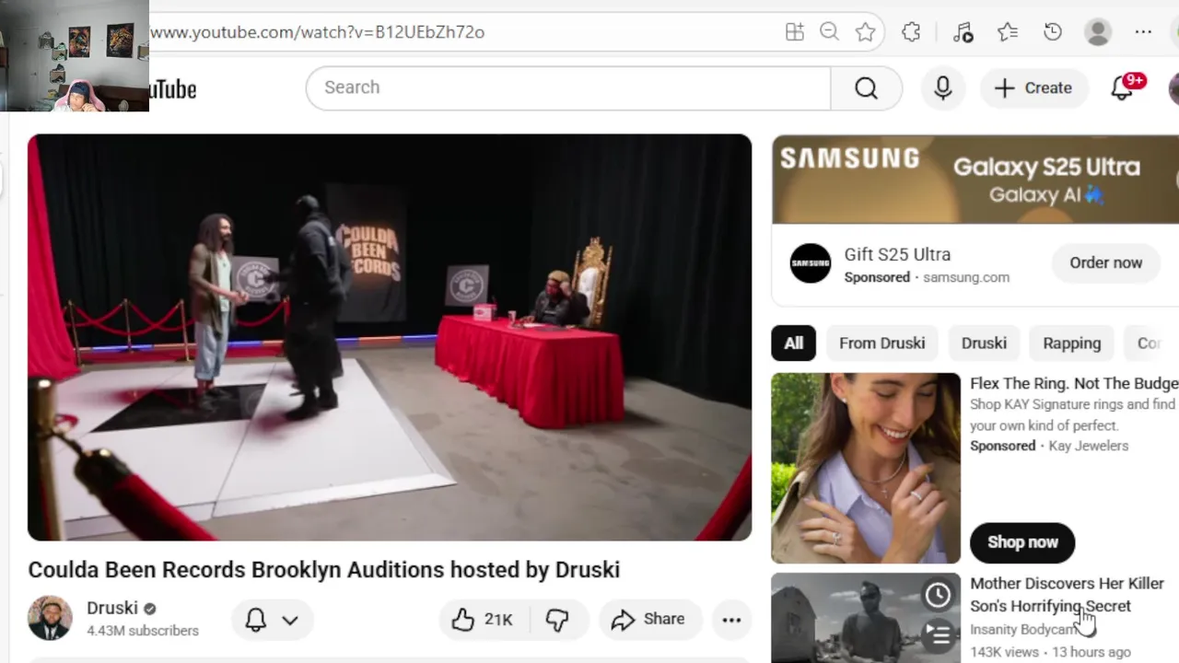The width and height of the screenshot is (1179, 663).
Task: Click Order now on Samsung ad
Action: tap(1105, 263)
